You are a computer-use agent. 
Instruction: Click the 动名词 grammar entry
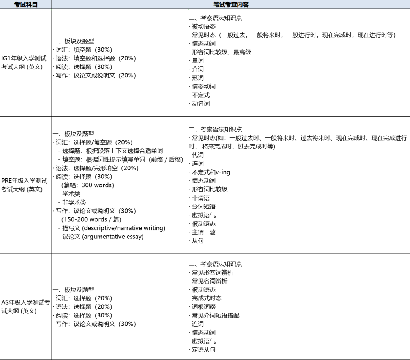(200, 103)
